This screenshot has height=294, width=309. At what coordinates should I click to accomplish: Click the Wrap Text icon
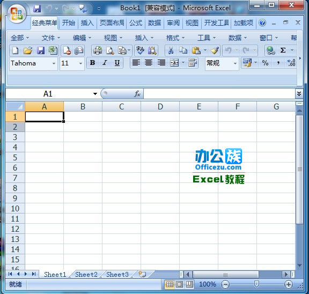193,63
